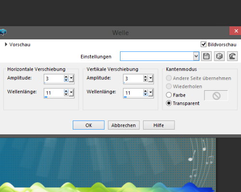Reset settings to default with the arrow icon
This screenshot has height=192, width=241.
[x=232, y=56]
